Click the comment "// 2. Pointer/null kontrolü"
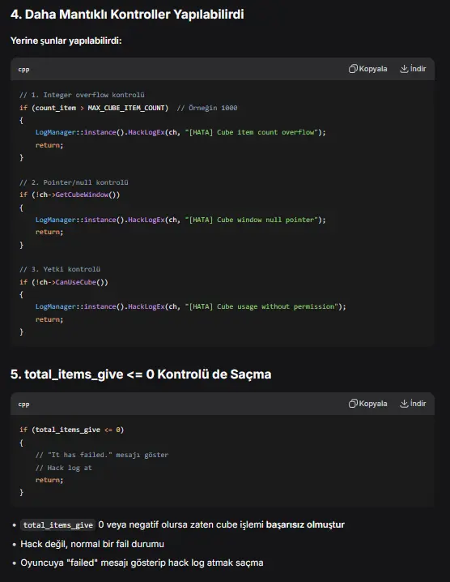This screenshot has height=582, width=450. coord(74,182)
